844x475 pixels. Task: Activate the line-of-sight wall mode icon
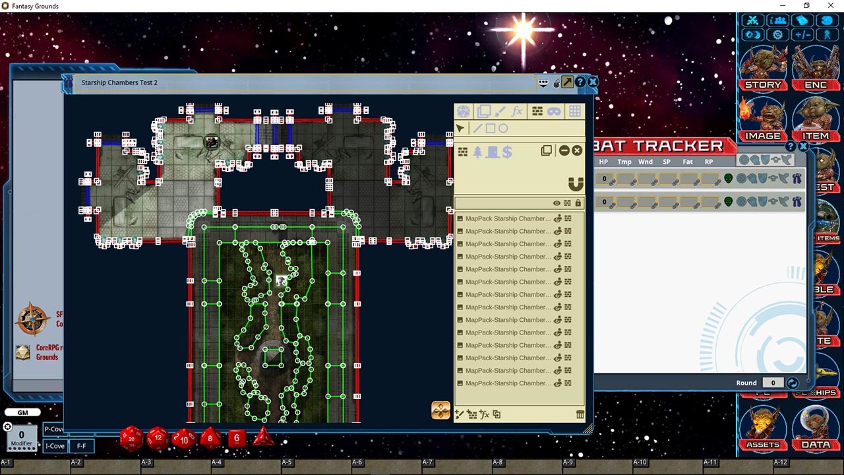tap(537, 111)
